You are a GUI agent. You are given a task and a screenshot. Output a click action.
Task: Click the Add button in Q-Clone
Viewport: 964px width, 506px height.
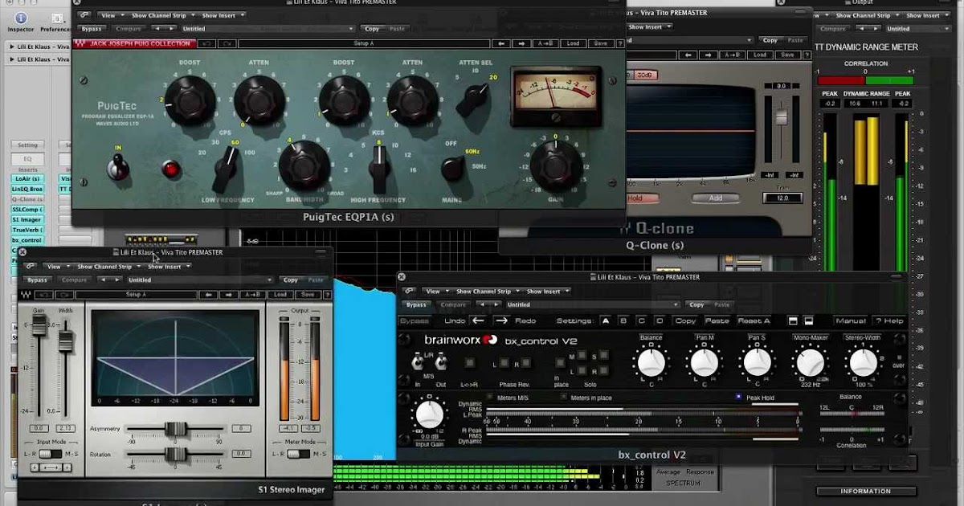coord(715,198)
